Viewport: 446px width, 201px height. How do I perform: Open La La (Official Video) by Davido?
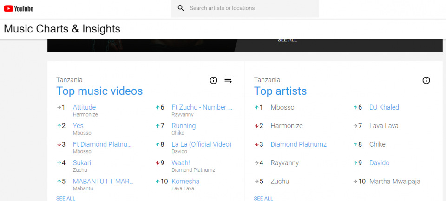(x=201, y=144)
